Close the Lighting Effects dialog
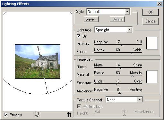 [x=160, y=4]
